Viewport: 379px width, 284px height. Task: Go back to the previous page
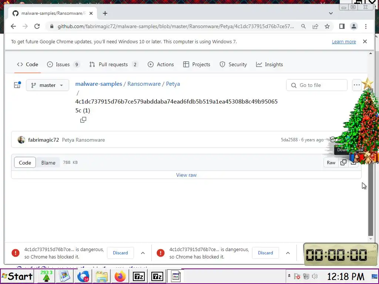coord(13,26)
